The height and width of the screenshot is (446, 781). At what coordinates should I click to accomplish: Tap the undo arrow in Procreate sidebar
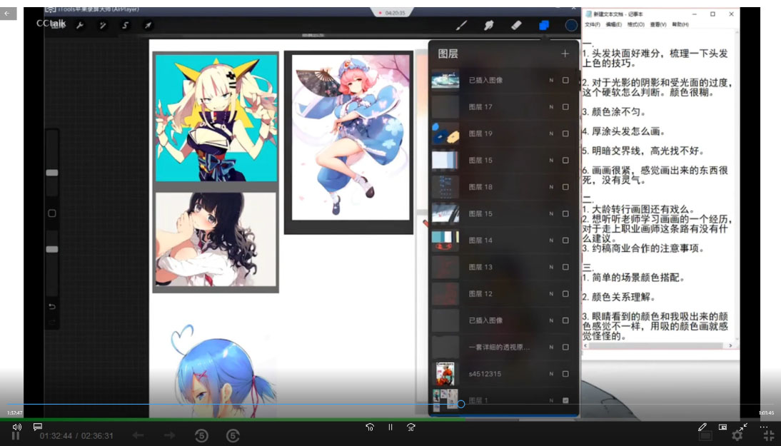pyautogui.click(x=52, y=307)
